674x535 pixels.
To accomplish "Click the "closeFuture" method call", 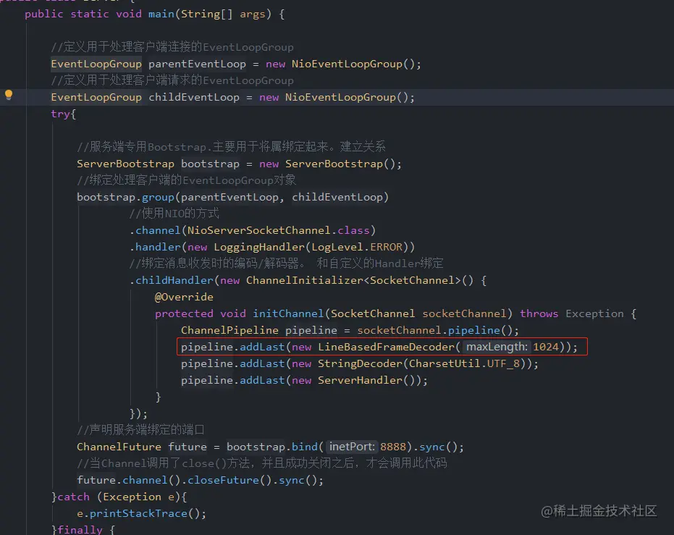I will point(223,481).
